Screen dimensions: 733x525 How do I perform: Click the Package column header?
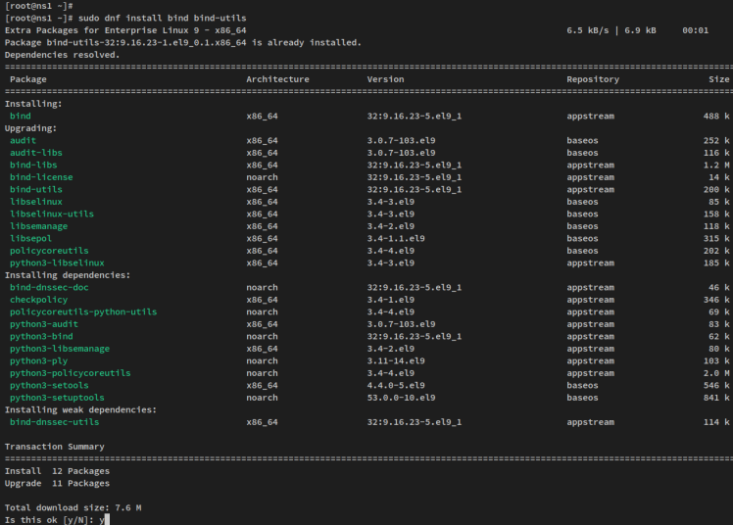27,79
